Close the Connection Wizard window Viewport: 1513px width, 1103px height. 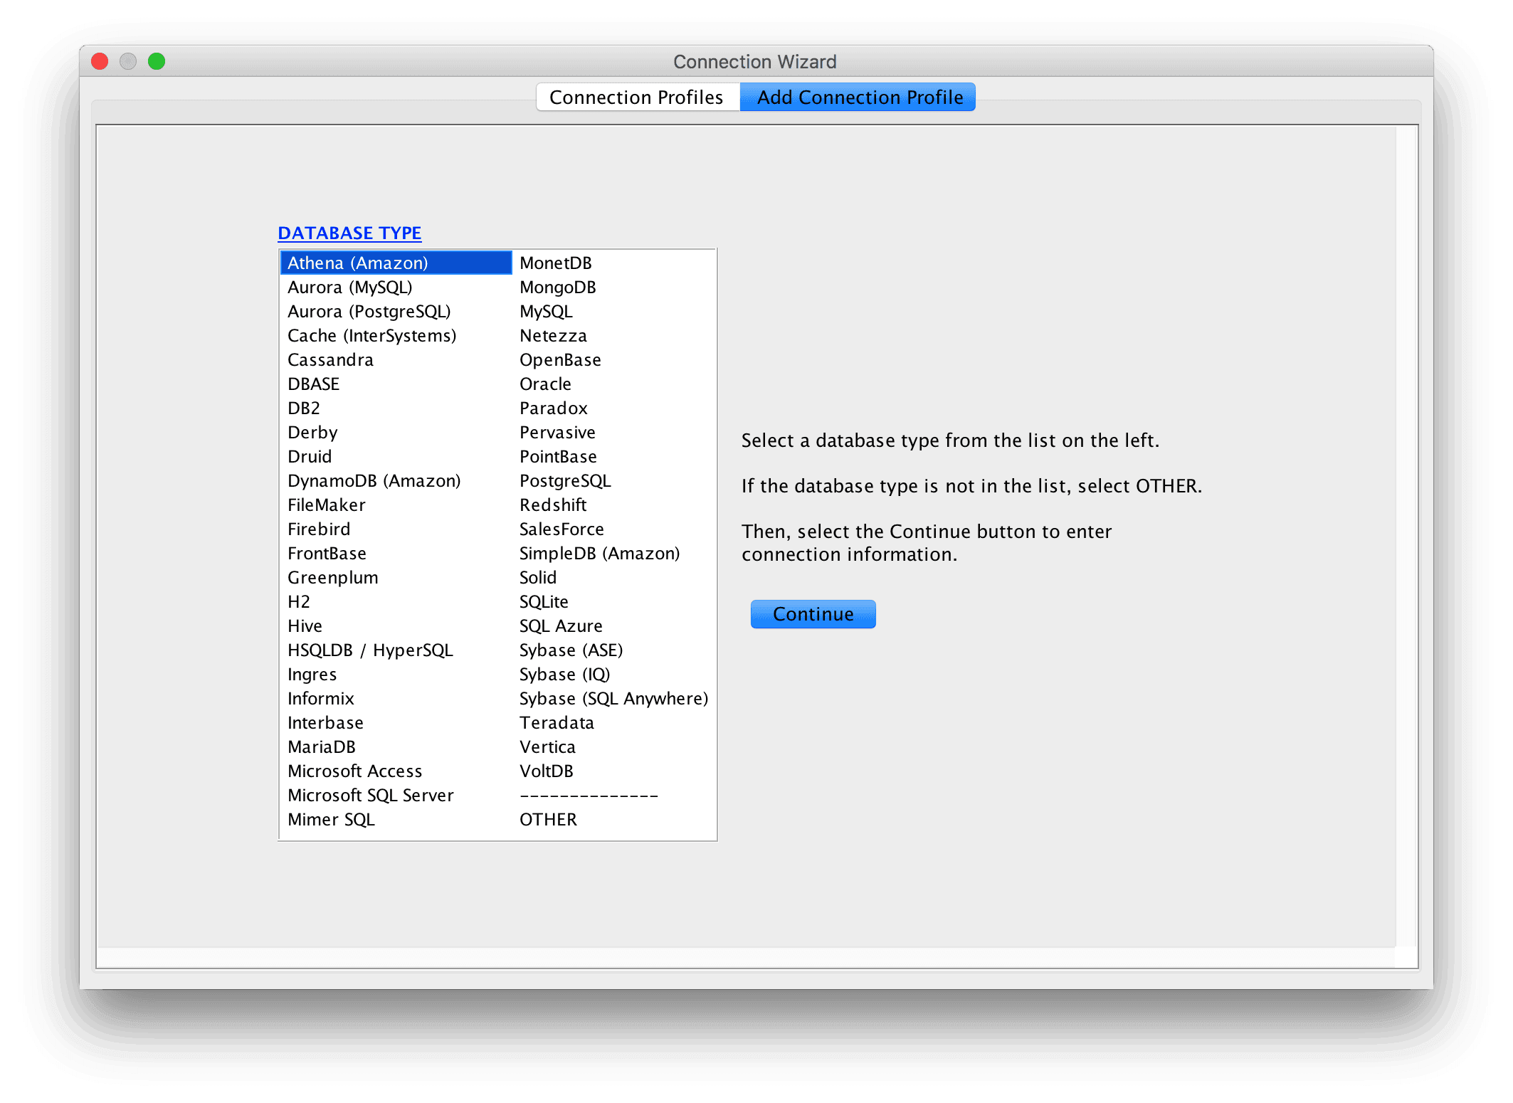pos(100,61)
